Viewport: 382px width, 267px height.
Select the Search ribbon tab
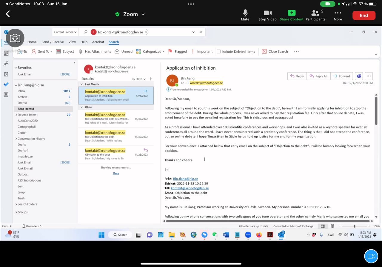click(x=114, y=42)
